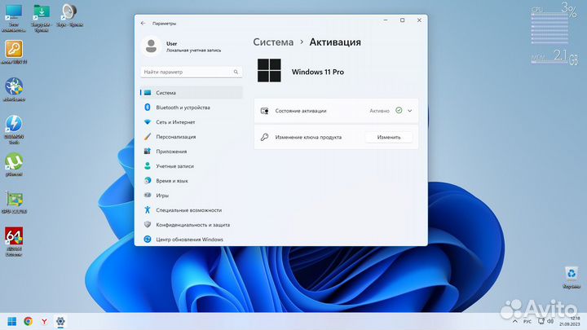Go back using the Settings back arrow
This screenshot has height=330, width=587.
143,23
